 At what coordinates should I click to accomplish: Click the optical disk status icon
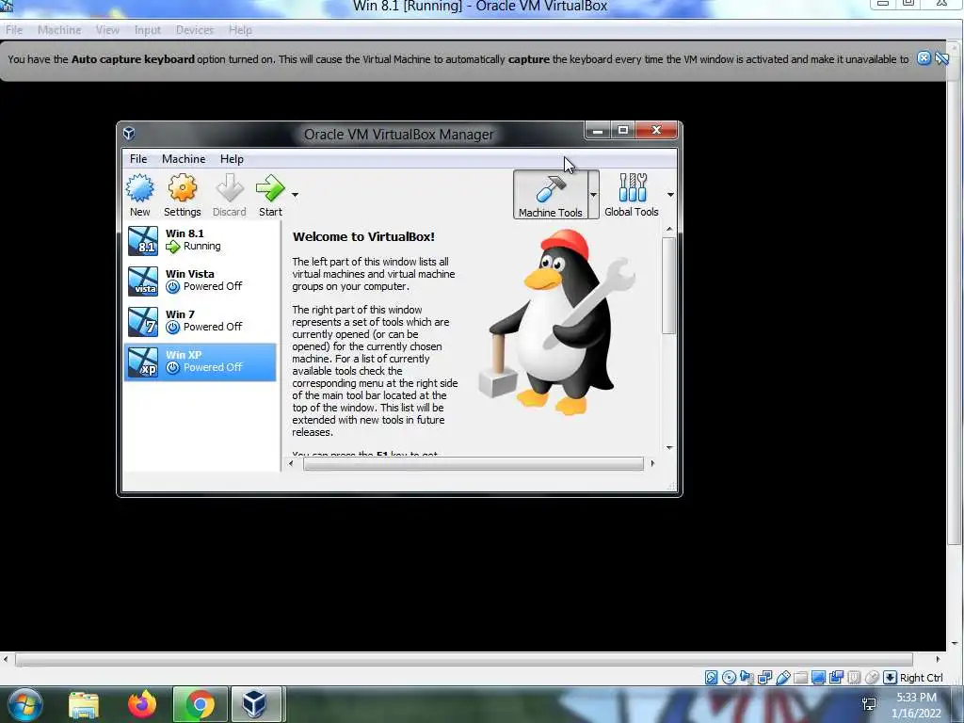click(x=730, y=678)
